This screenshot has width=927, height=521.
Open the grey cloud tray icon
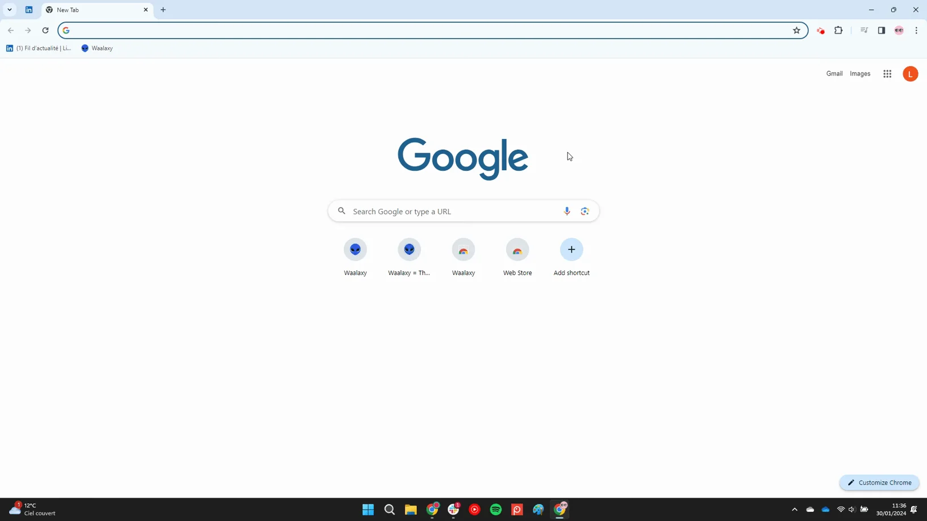(810, 510)
